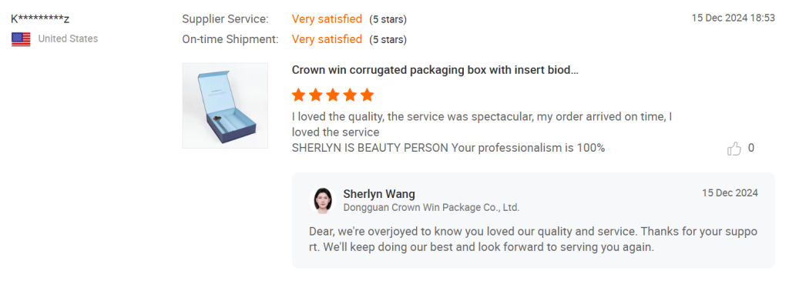Click the review timestamp 15 Dec 2024 18:53

tap(734, 18)
